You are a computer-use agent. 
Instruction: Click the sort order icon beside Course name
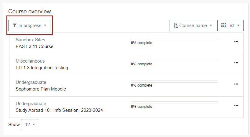pos(176,26)
